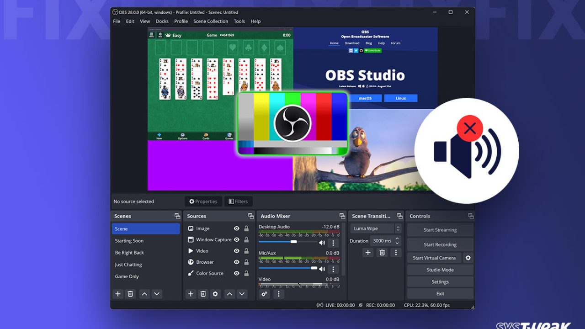
Task: Hide the Image source via eye icon
Action: pyautogui.click(x=237, y=228)
